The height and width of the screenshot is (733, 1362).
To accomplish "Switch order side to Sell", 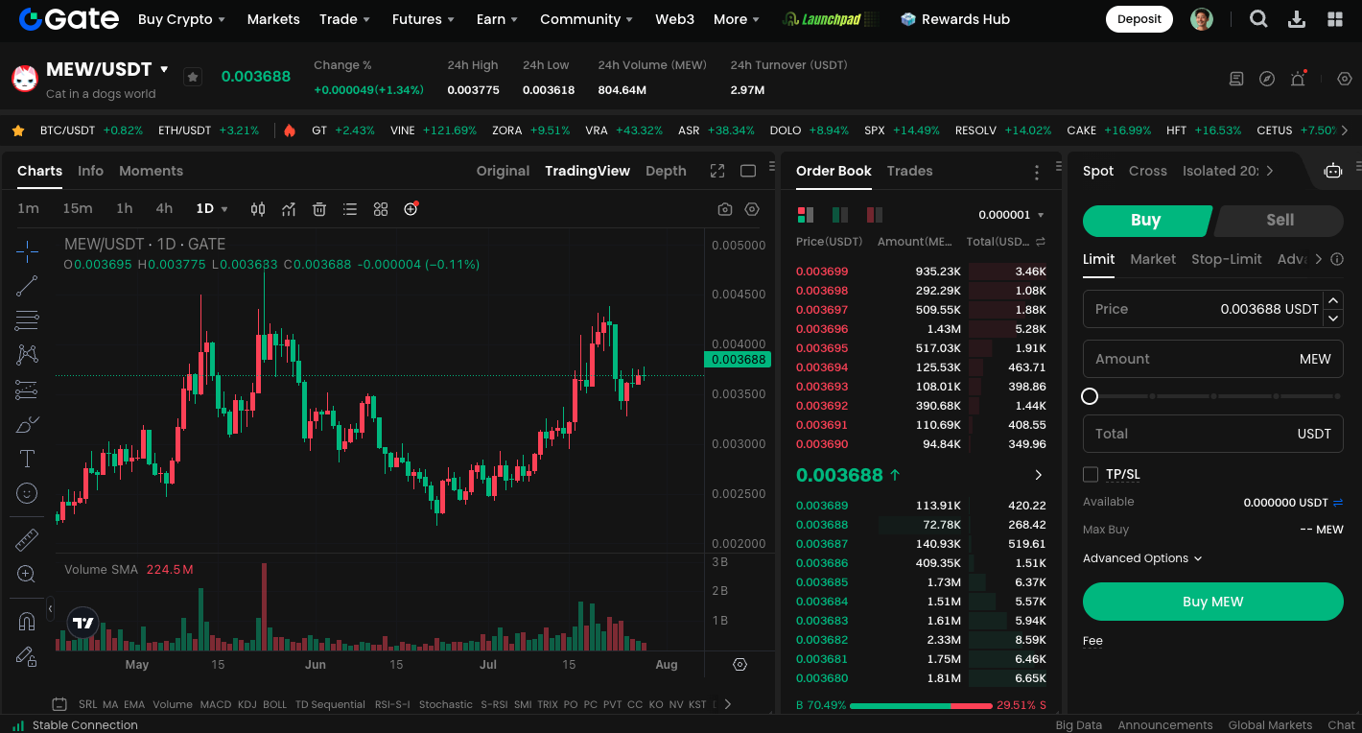I will click(x=1280, y=220).
